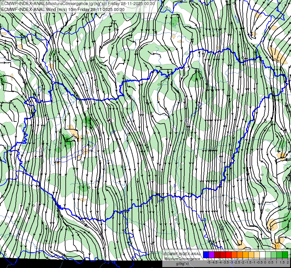
Task: Click the -4.5 tick label in the legend
Action: click(214, 262)
